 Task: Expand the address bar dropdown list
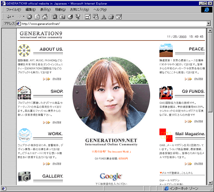tap(209, 24)
